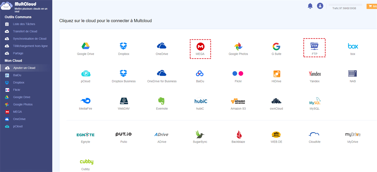Click the orange cart upgrade button

click(371, 6)
